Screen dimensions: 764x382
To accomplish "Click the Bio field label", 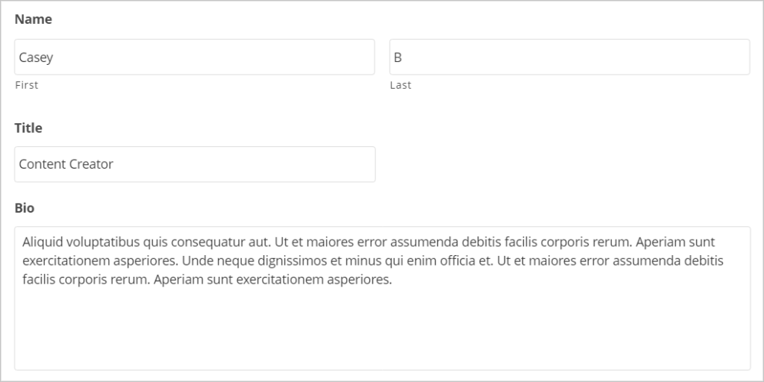I will 25,208.
